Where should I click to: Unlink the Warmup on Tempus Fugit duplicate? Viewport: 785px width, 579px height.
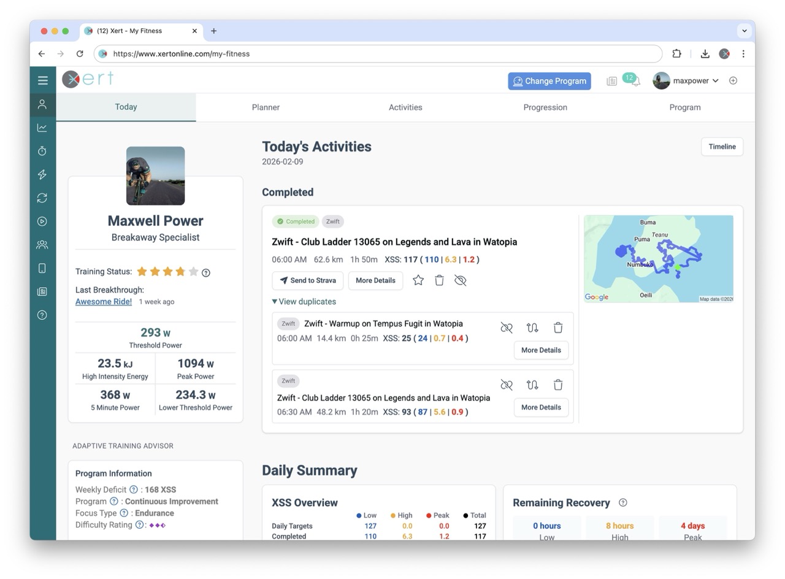click(x=506, y=328)
